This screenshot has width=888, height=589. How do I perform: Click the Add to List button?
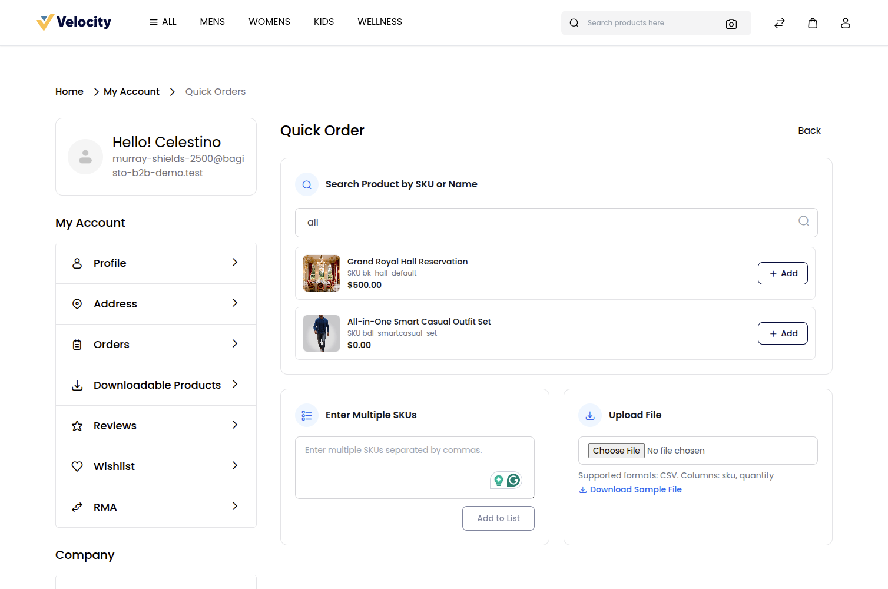coord(498,518)
